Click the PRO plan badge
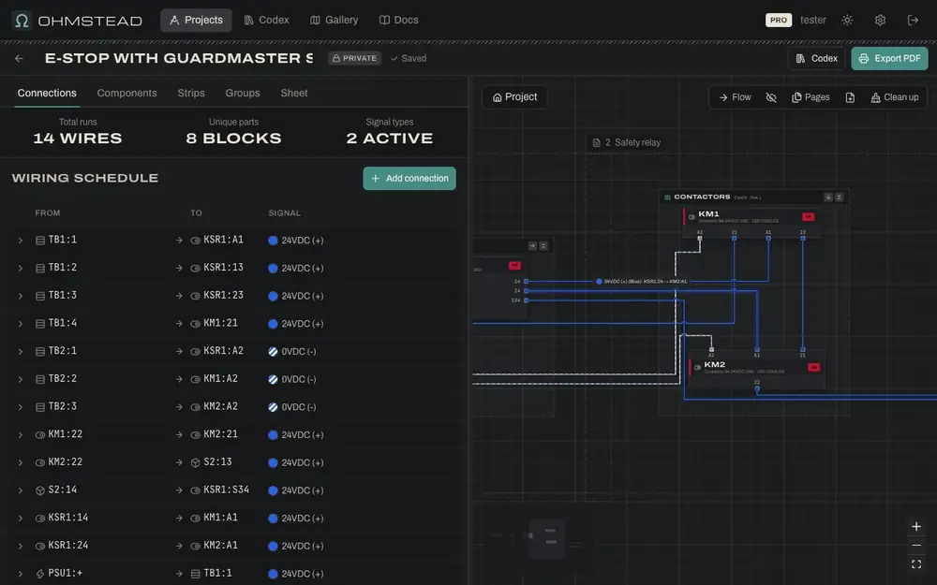 click(x=779, y=21)
